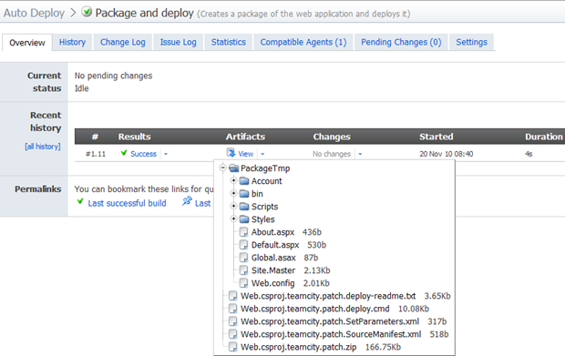Switch to the Overview tab
Screen dimensions: 565x356
(x=27, y=43)
